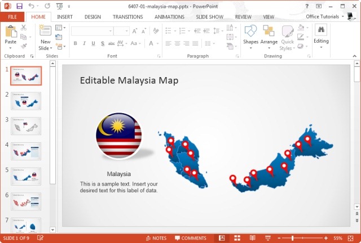
Task: Click Increase List Level icon
Action: point(206,31)
